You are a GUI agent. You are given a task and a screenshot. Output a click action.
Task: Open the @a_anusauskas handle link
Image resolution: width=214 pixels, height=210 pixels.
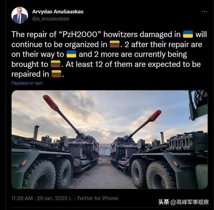tap(50, 18)
